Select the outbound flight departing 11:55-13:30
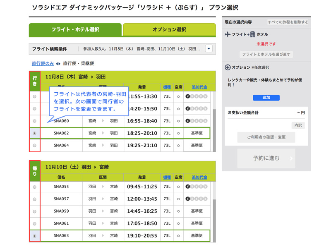 pos(35,96)
